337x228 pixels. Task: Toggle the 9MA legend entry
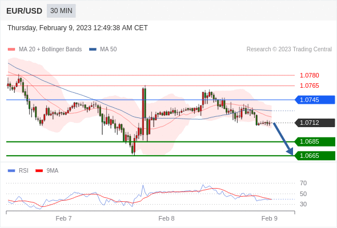point(47,171)
